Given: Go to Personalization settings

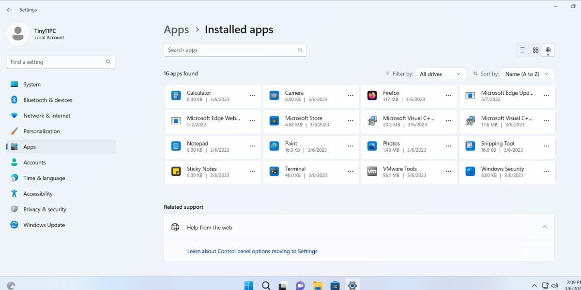Looking at the screenshot, I should [x=61, y=131].
